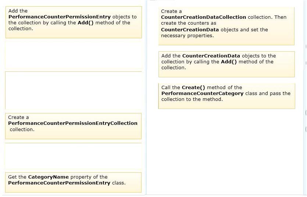Select the Create CounterCreationDataCollection collection box
The image size is (307, 197).
(226, 26)
